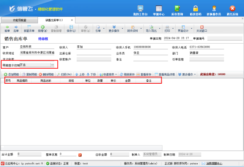Click 更换操作员 operator icon
Image resolution: width=244 pixels, height=167 pixels.
pos(214,8)
